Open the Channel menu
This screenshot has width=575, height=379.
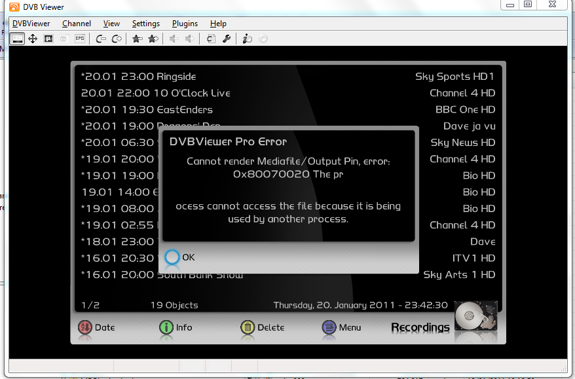(x=77, y=24)
